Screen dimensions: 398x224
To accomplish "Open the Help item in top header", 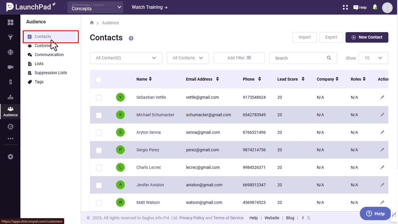I will [x=360, y=7].
